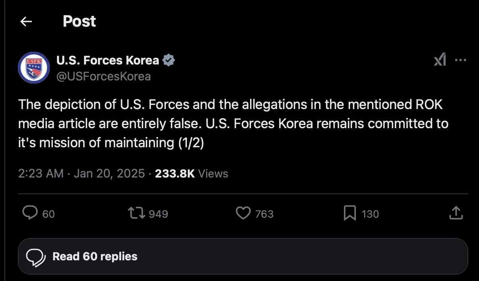Viewport: 479px width, 281px height.
Task: Click the reply speech bubble icon
Action: click(x=30, y=213)
